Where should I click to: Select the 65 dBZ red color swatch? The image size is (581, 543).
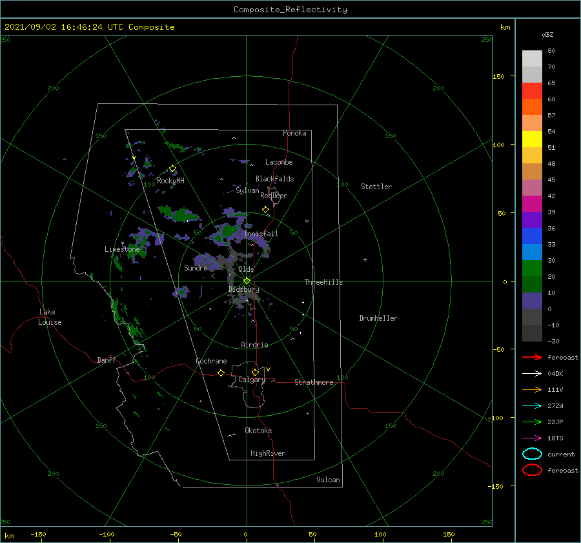pyautogui.click(x=532, y=90)
